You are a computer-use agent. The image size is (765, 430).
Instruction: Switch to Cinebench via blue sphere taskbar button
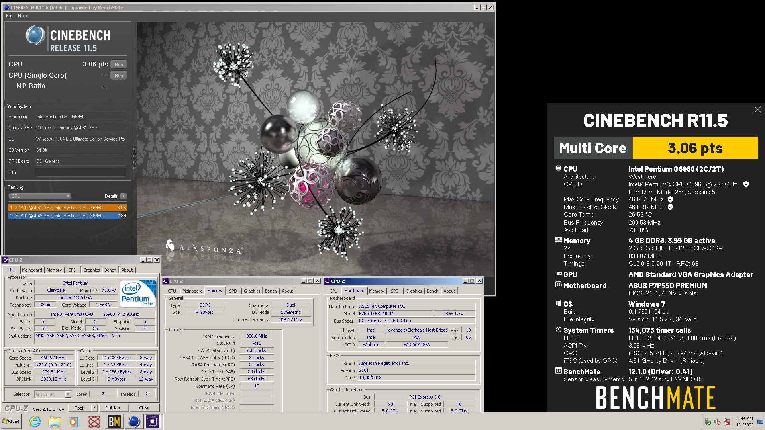pos(134,422)
